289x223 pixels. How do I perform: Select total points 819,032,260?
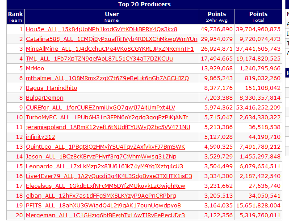pyautogui.click(x=263, y=78)
